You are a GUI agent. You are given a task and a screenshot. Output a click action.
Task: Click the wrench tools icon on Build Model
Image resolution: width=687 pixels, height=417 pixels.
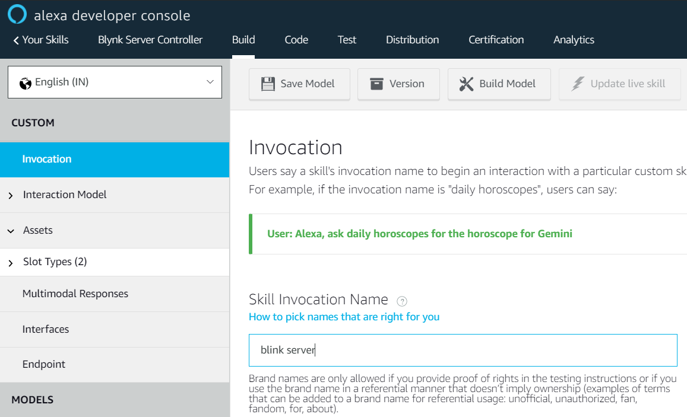(466, 84)
